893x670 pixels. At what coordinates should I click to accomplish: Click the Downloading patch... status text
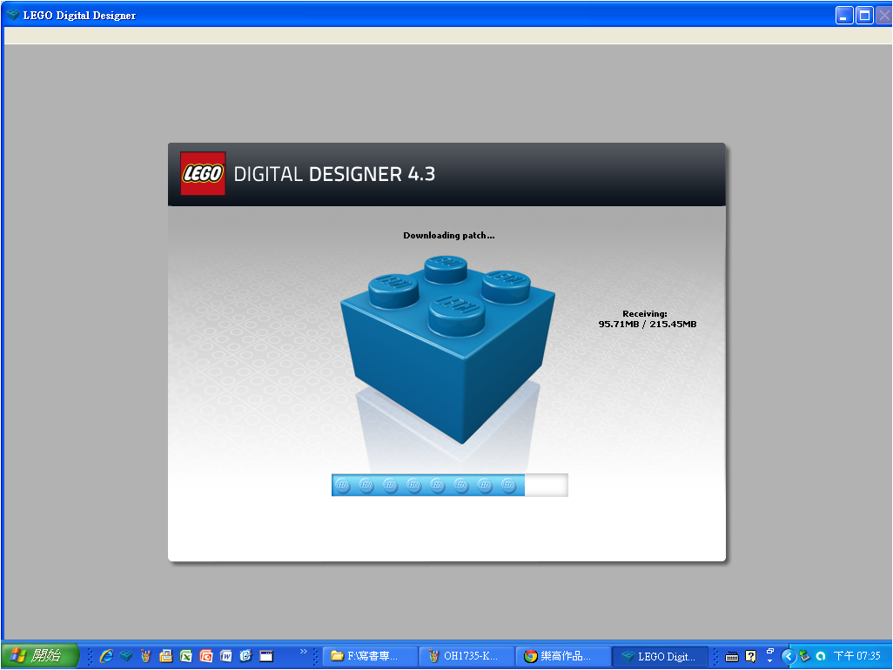tap(449, 235)
